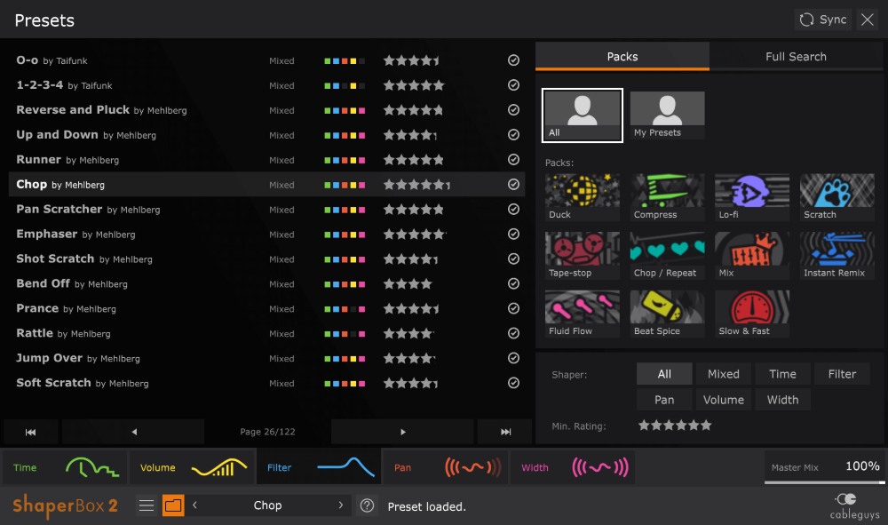Open the Slow & Fast pack

coord(752,314)
